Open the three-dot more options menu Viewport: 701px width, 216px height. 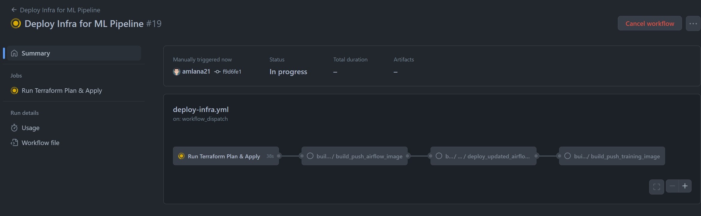(x=693, y=24)
